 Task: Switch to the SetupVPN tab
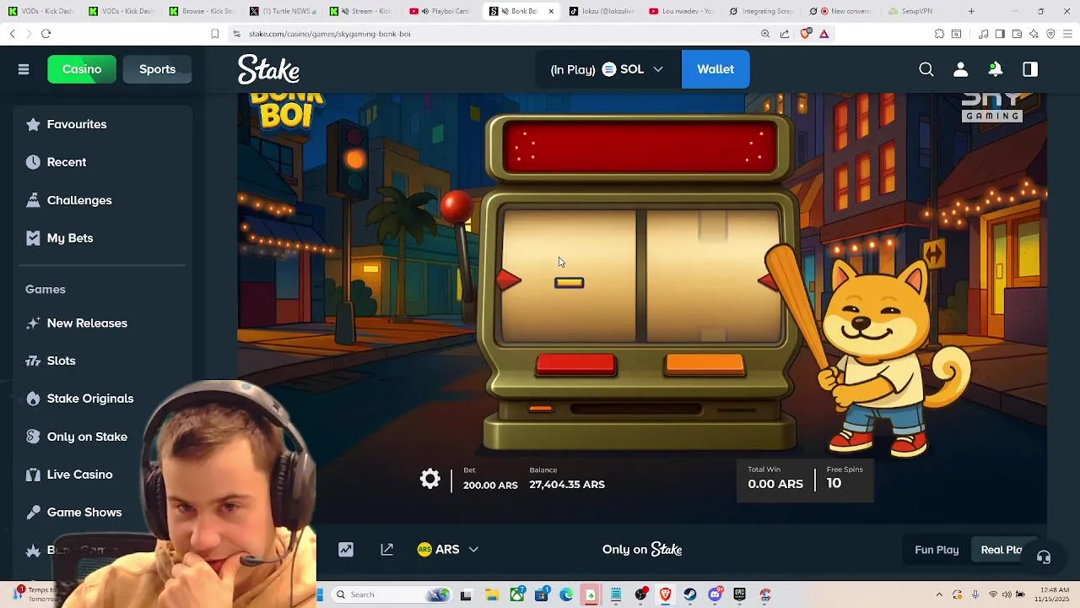pyautogui.click(x=915, y=11)
